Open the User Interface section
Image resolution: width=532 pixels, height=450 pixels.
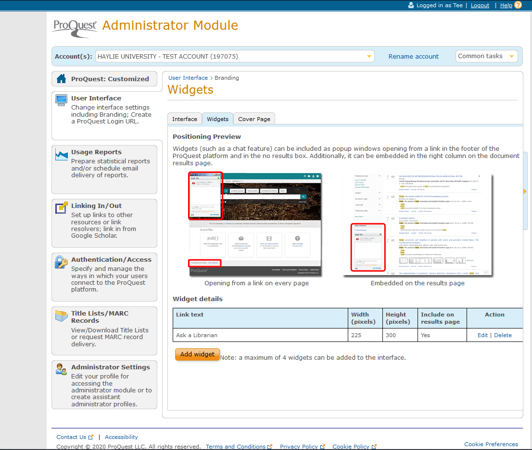point(104,115)
